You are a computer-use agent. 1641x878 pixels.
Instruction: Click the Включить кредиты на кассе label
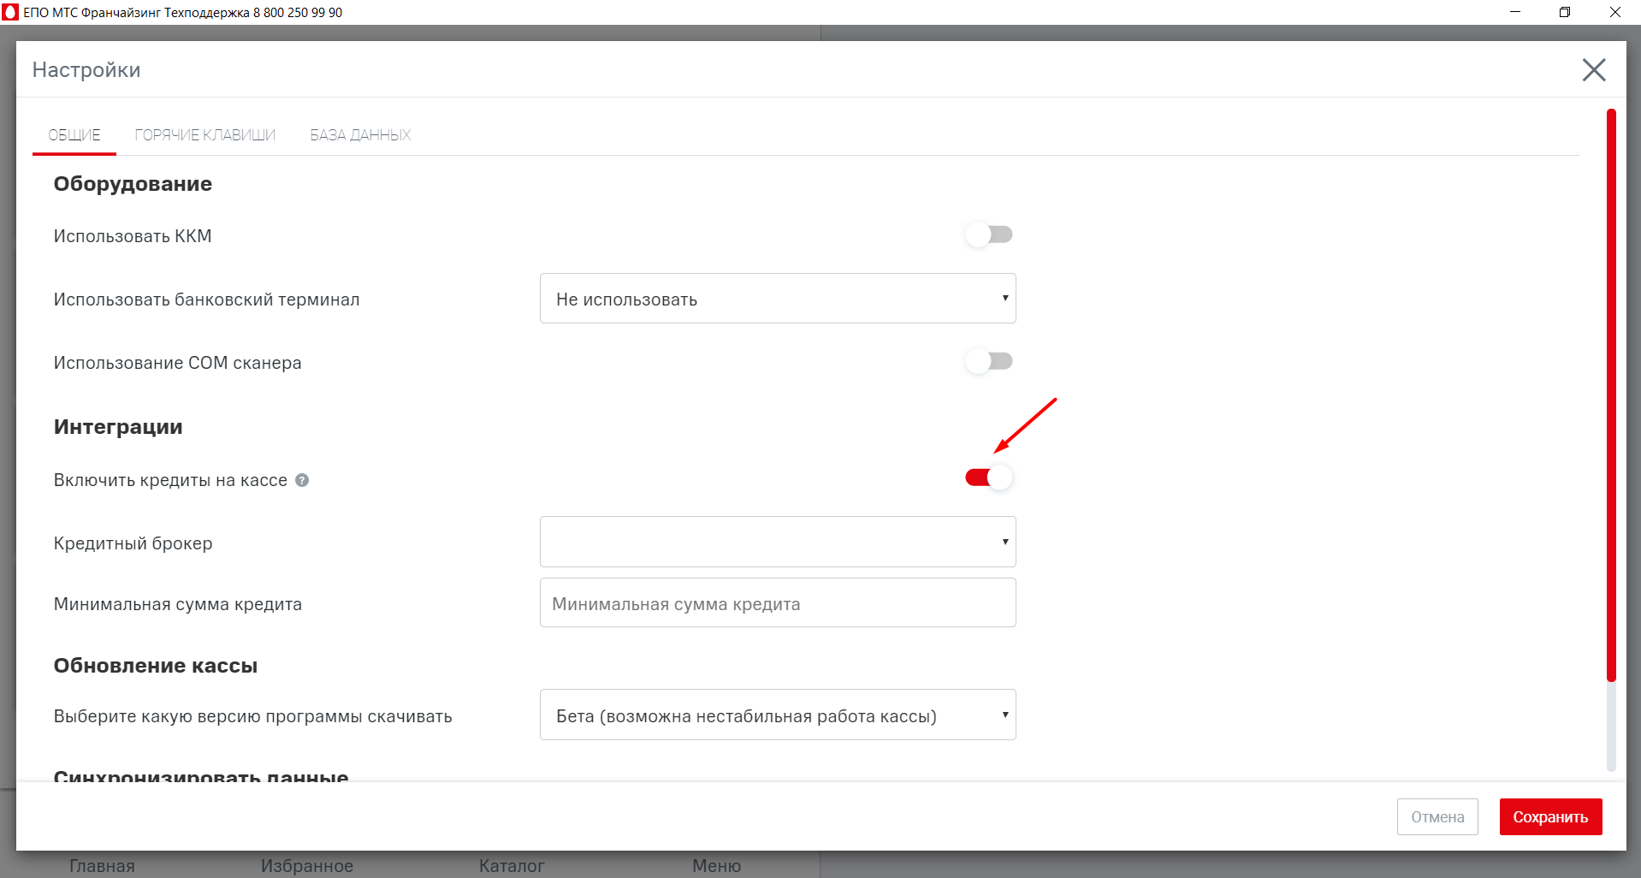(170, 480)
